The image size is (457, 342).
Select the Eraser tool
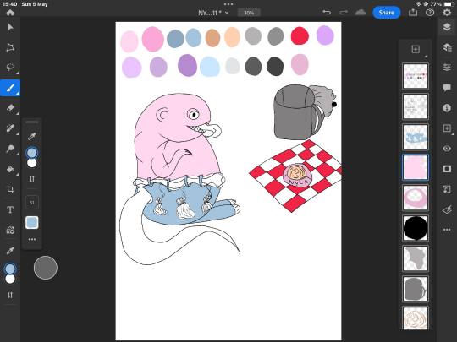coord(10,108)
